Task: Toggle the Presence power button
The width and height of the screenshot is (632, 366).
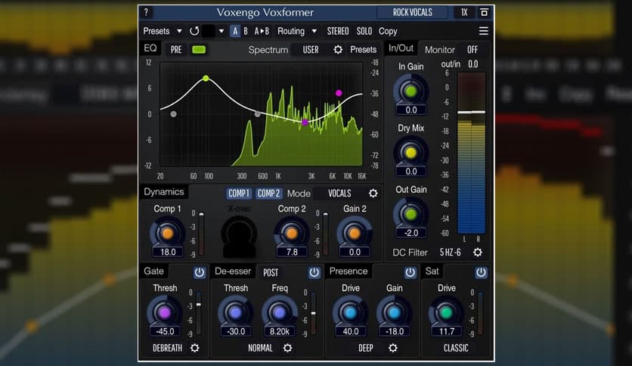Action: (410, 272)
